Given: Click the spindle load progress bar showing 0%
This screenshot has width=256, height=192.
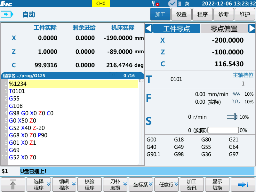Looking at the screenshot, I should [x=223, y=130].
